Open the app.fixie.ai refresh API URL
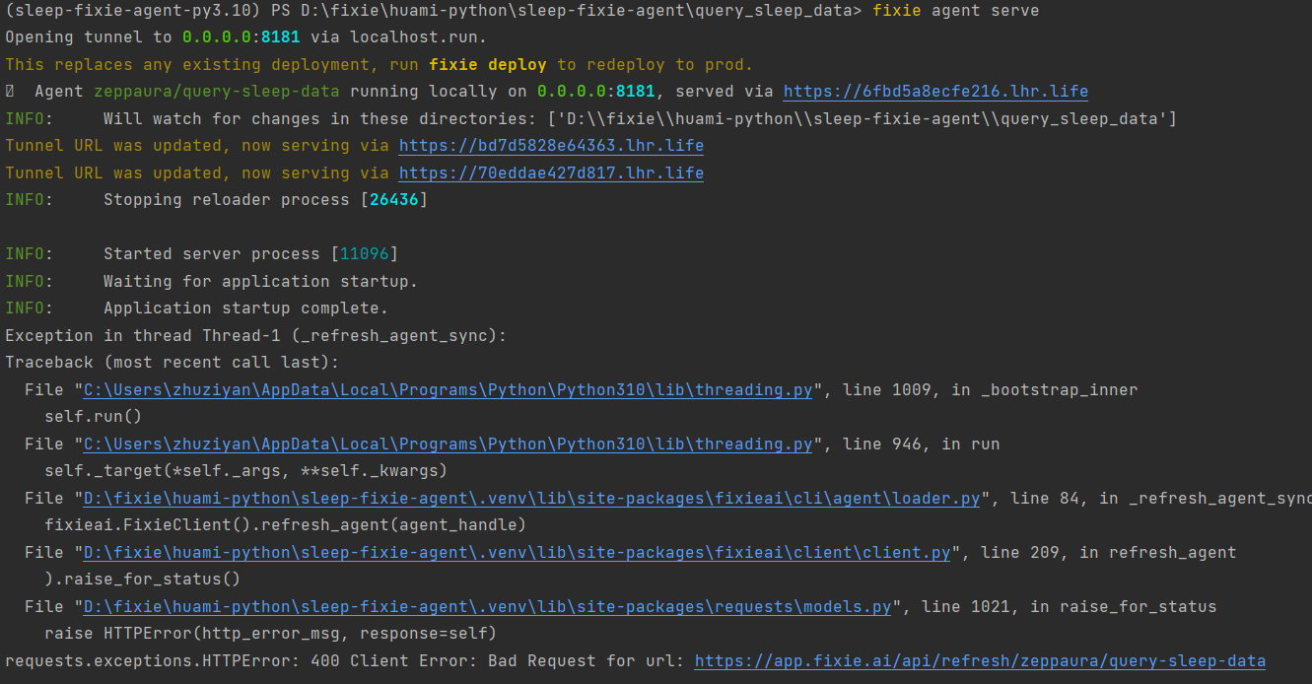This screenshot has width=1312, height=684. coord(980,661)
